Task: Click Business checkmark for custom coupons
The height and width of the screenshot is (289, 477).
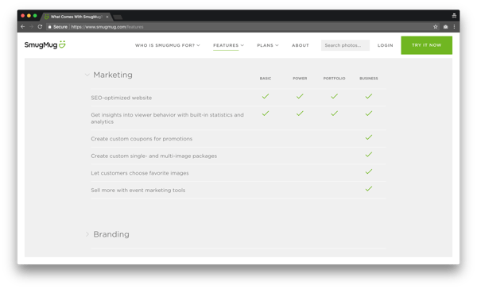Action: 369,137
